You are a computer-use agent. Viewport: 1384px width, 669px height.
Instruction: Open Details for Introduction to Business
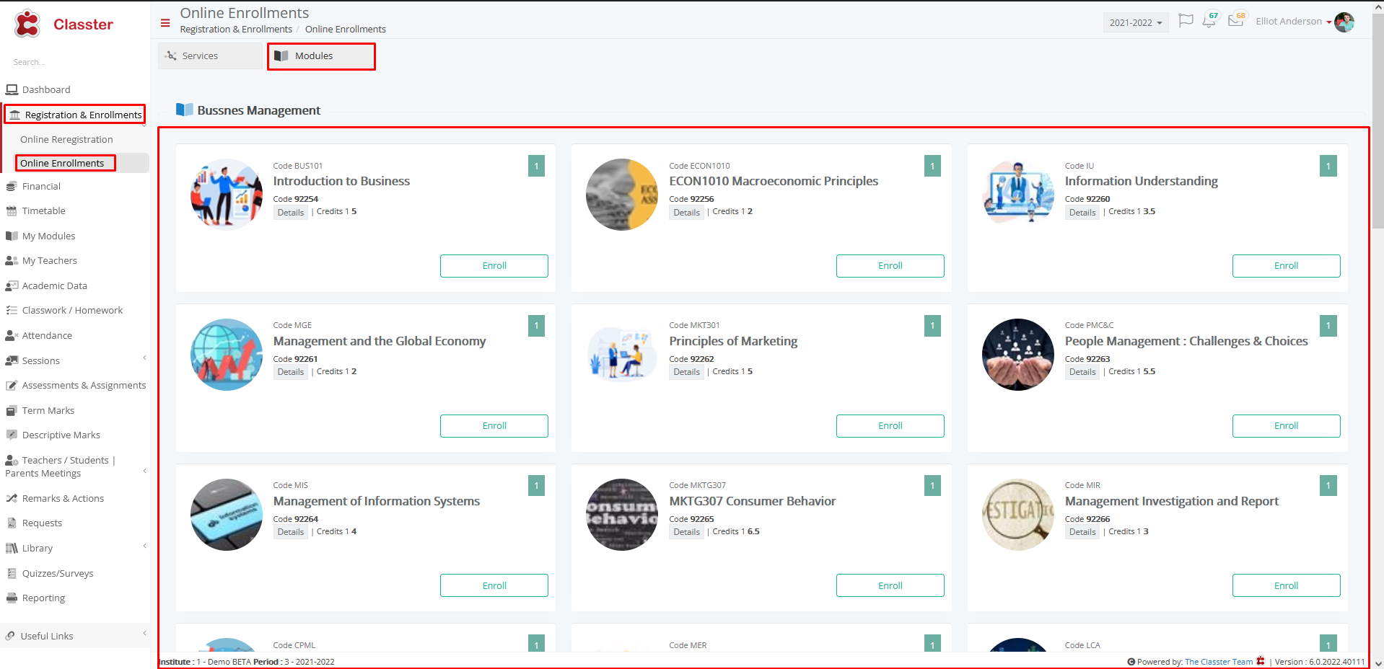point(291,213)
